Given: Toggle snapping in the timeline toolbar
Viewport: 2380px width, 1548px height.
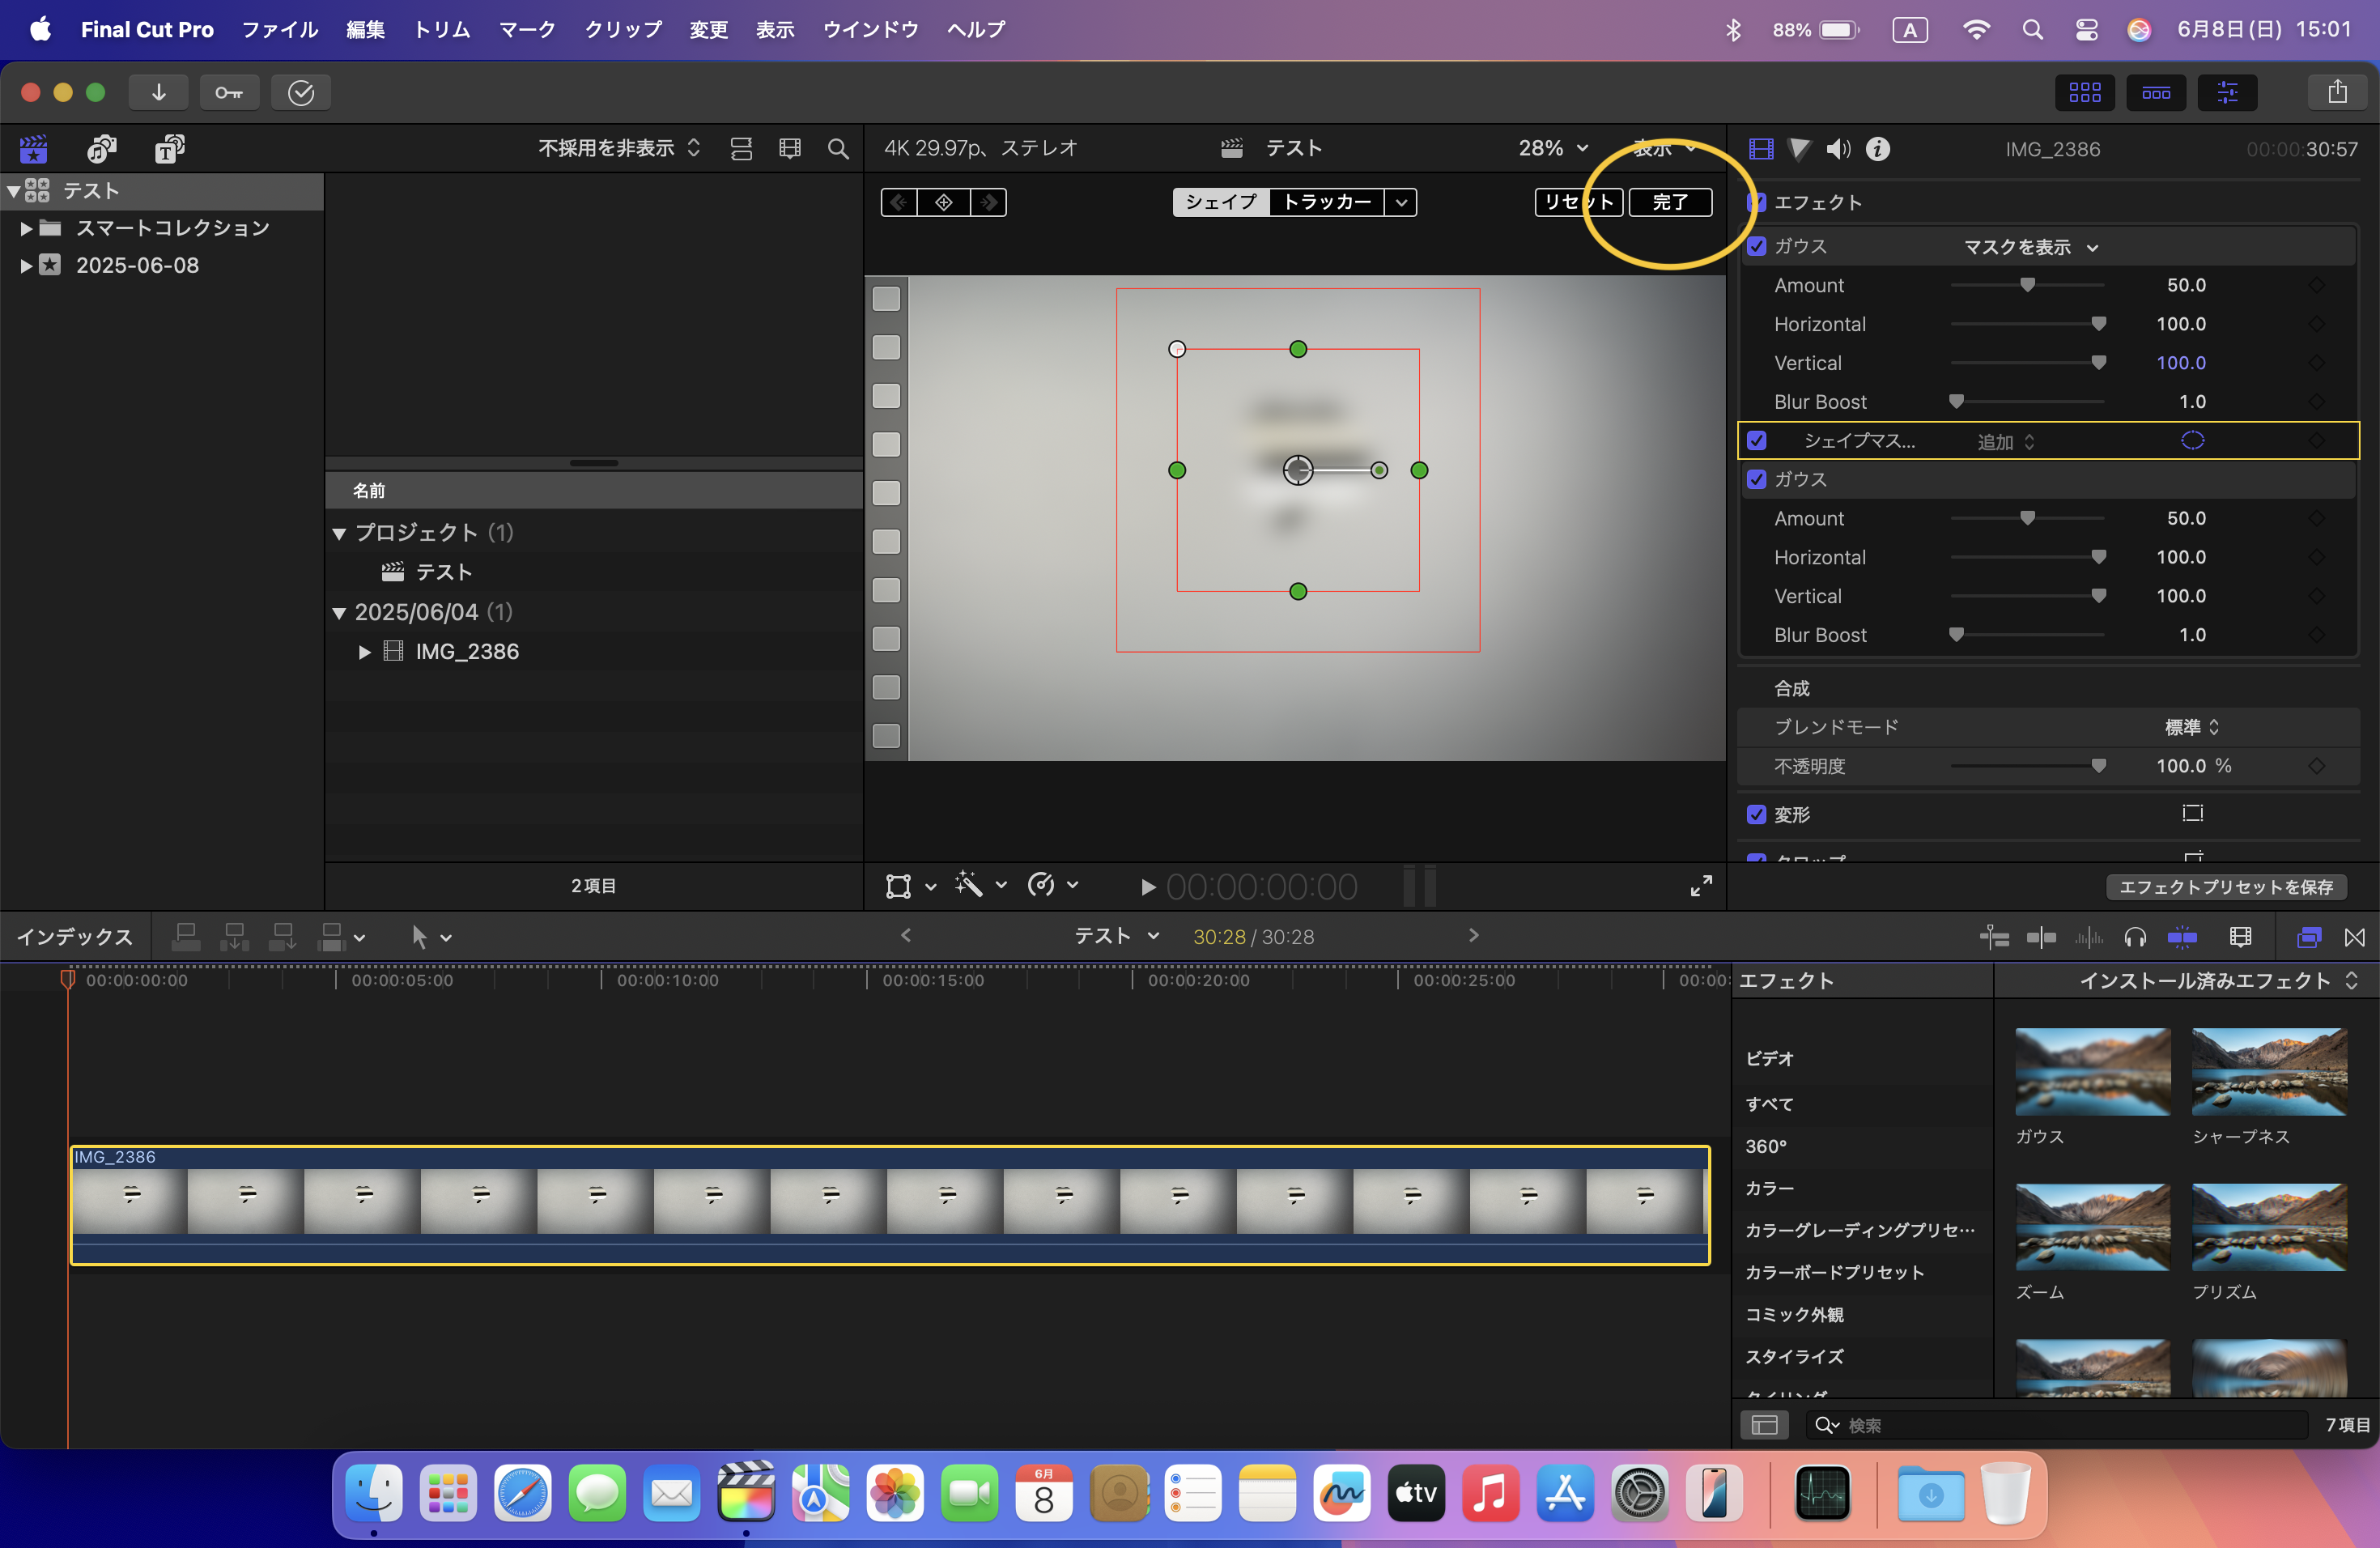Looking at the screenshot, I should pyautogui.click(x=2181, y=937).
